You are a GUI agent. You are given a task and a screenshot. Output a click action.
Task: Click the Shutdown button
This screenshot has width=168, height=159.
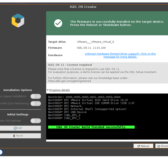click(162, 146)
